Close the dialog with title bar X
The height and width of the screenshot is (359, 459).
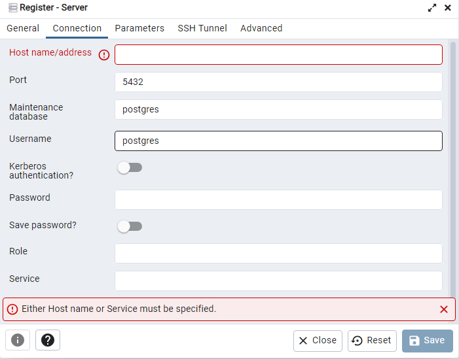448,8
